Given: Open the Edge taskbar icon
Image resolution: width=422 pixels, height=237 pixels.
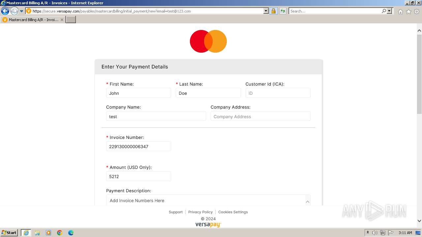Looking at the screenshot, I should click(71, 233).
